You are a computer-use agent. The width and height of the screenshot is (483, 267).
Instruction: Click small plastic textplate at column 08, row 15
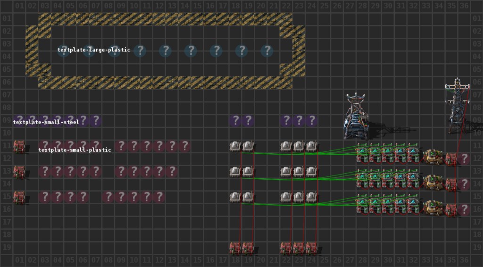click(x=108, y=197)
